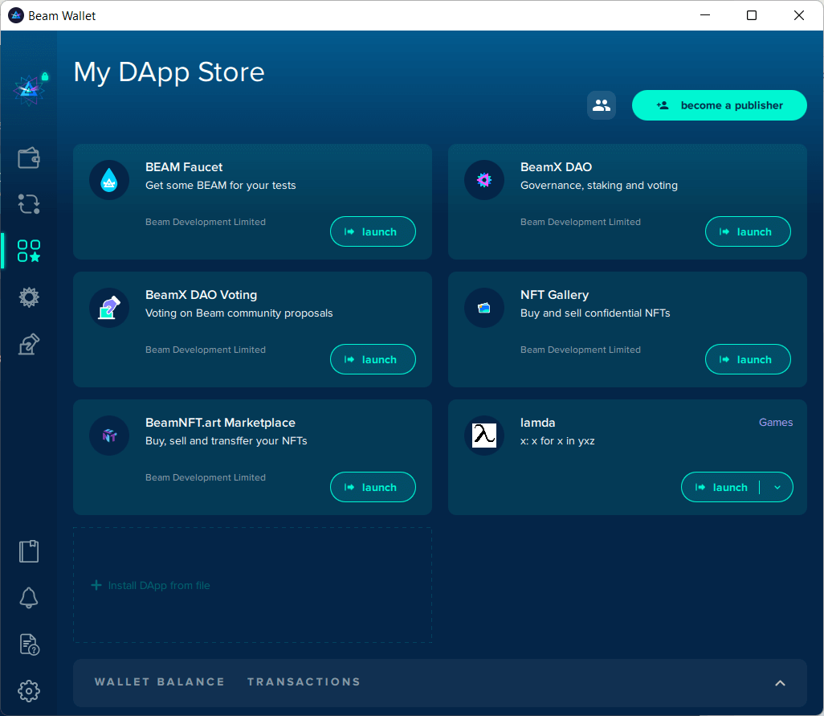Open the notifications bell icon
The image size is (824, 716).
tap(29, 597)
